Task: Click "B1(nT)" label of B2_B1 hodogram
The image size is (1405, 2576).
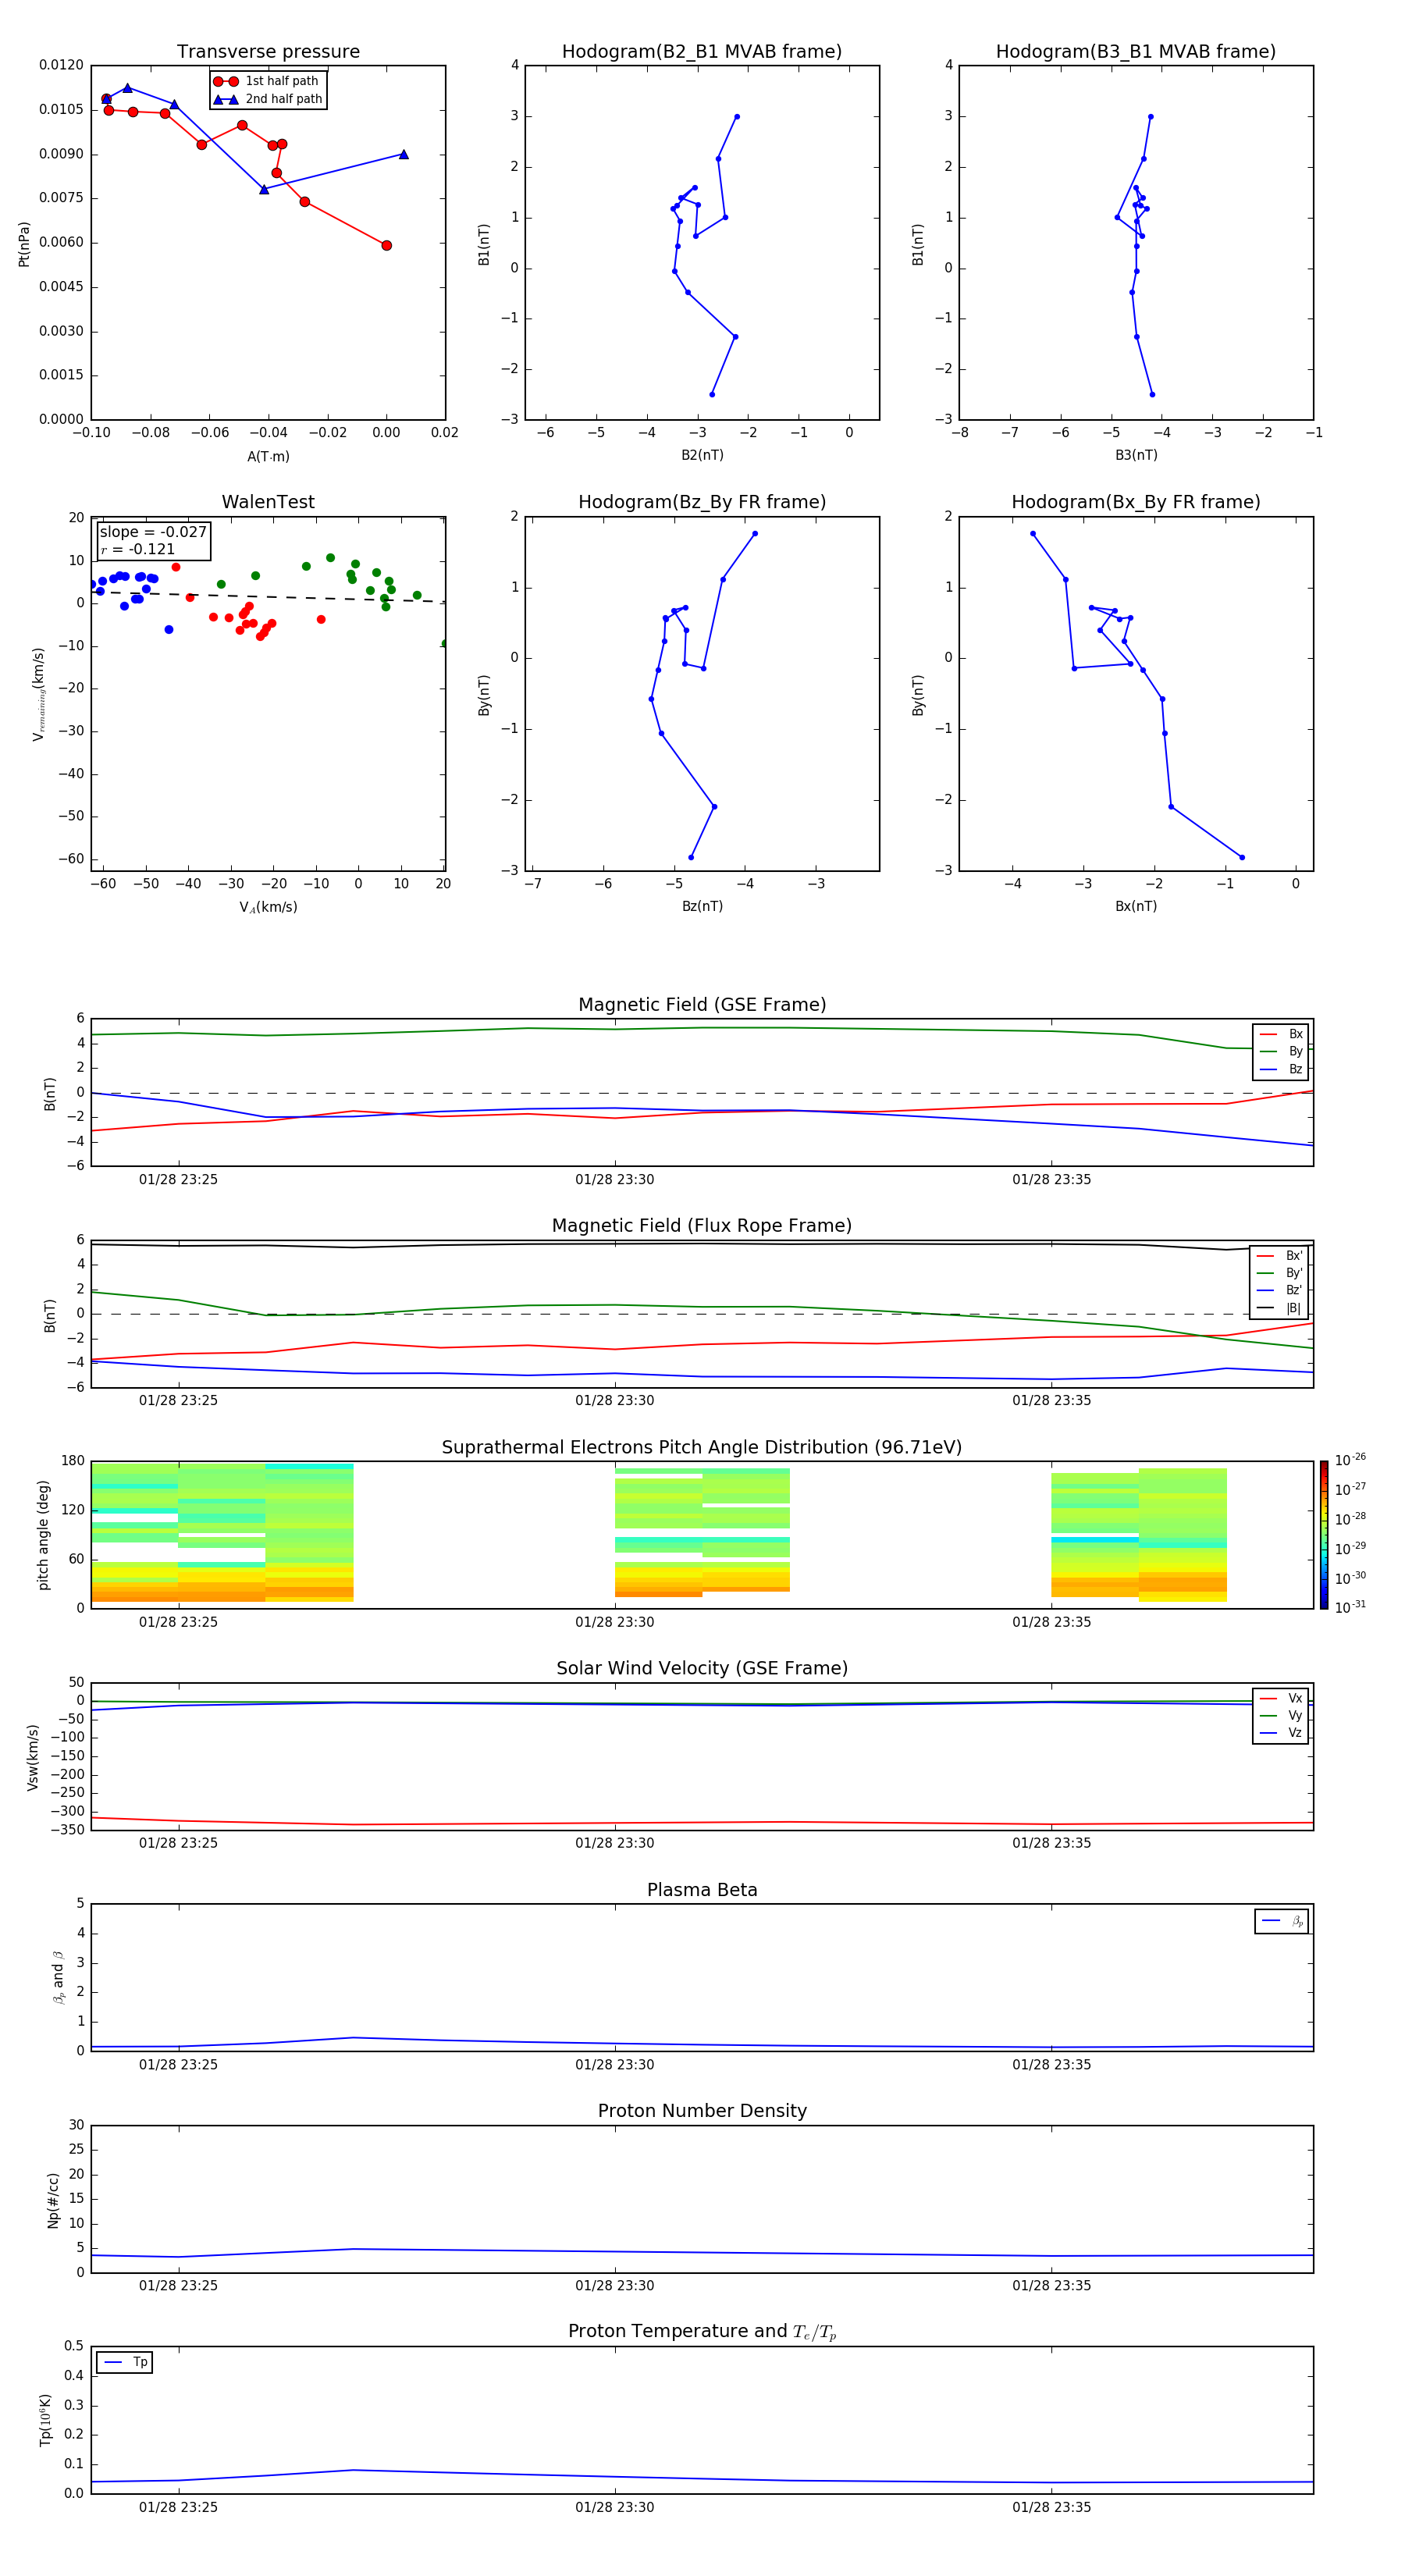Action: click(484, 244)
